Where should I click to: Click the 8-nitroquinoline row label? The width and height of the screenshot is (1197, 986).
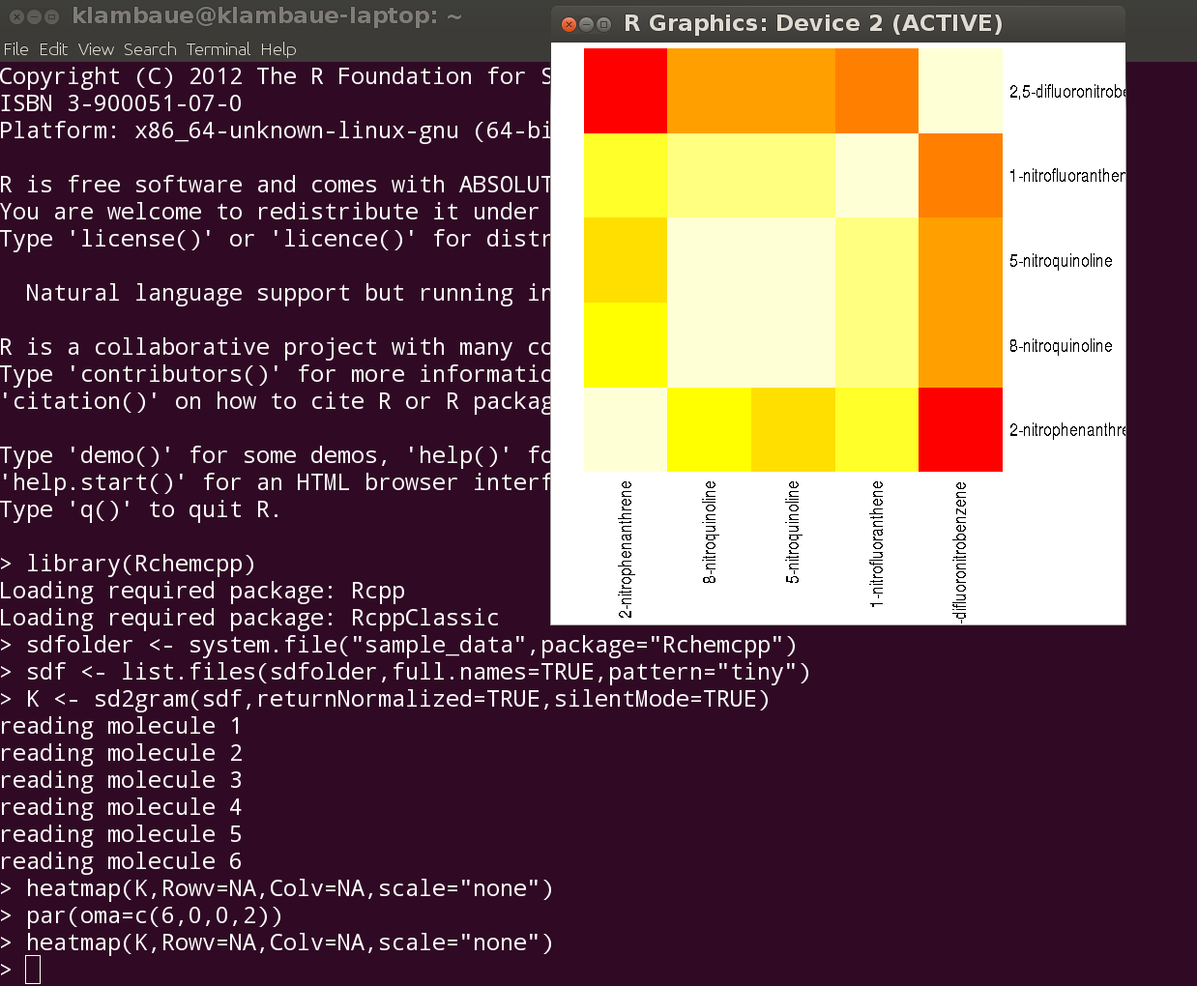coord(1061,346)
